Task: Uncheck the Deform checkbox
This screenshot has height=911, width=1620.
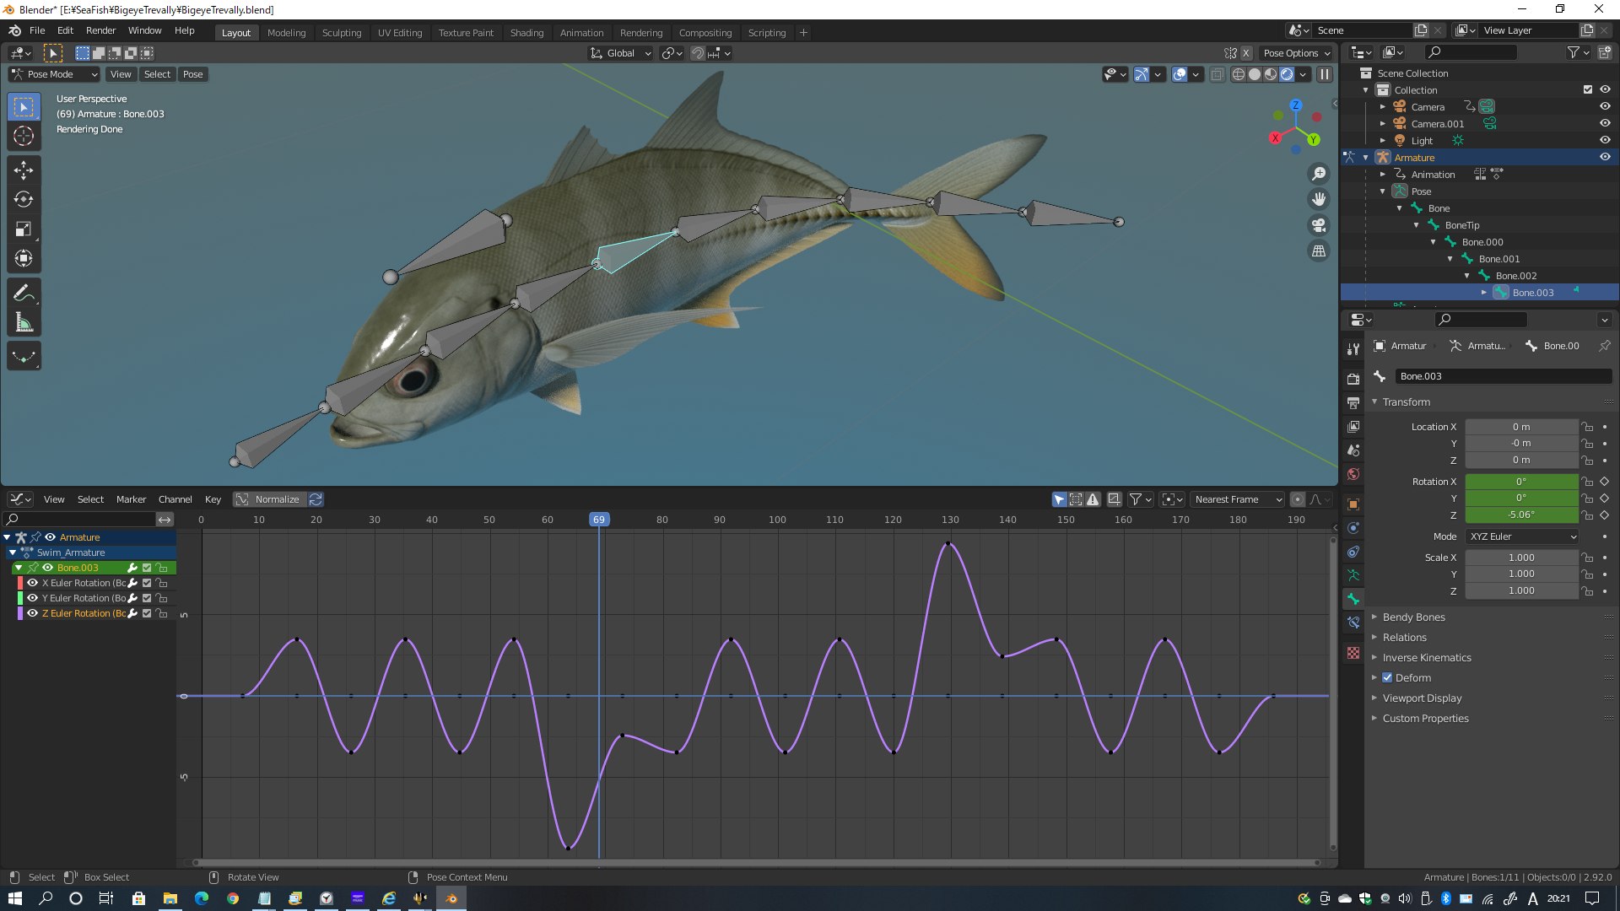Action: click(1387, 678)
